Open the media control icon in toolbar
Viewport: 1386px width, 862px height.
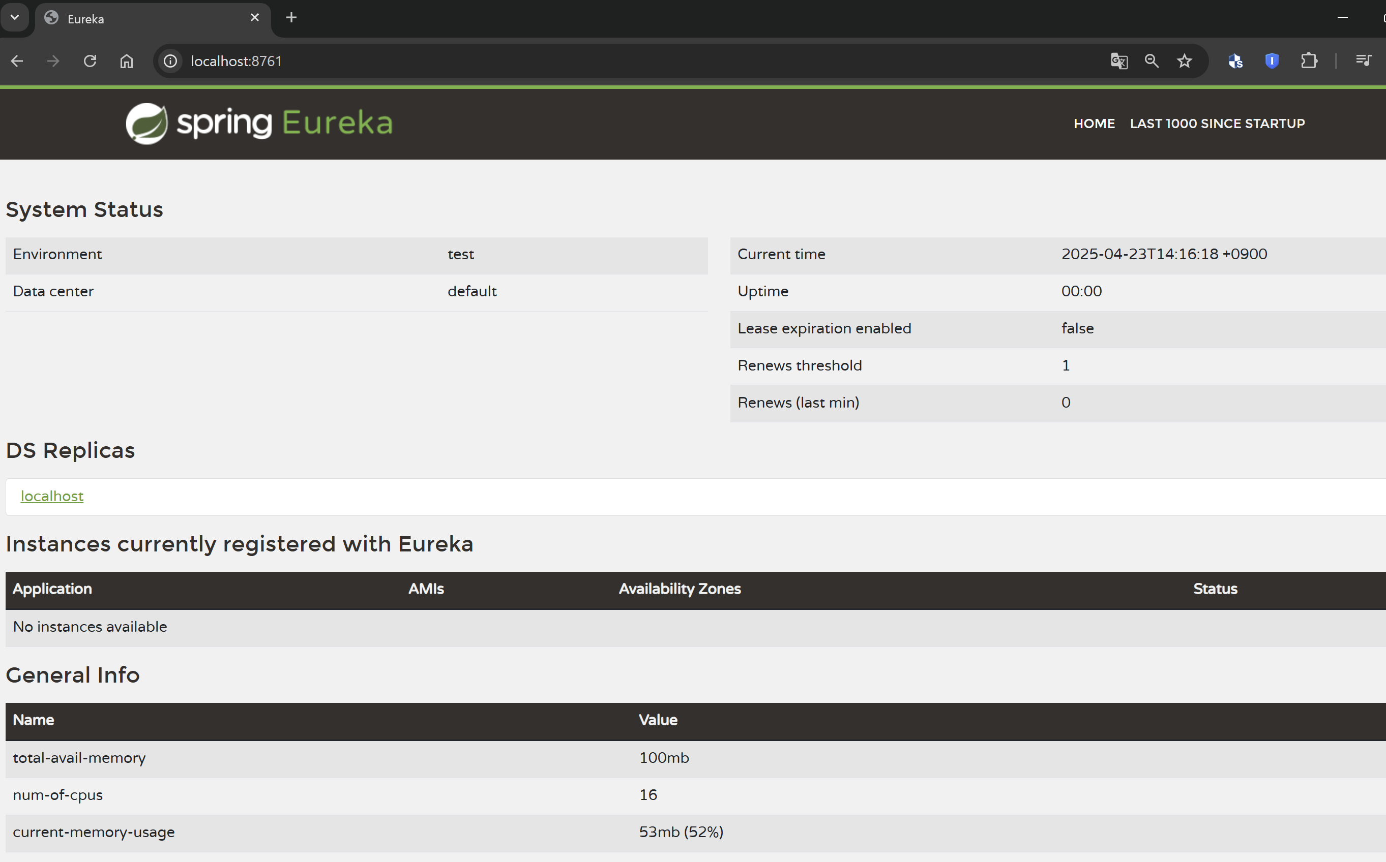pos(1363,61)
